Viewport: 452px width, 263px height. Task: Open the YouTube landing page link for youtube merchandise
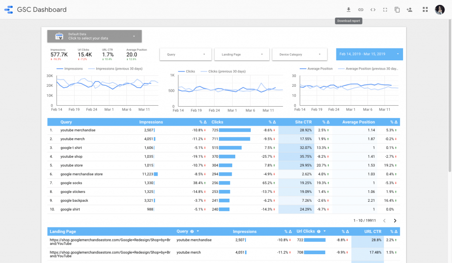click(110, 242)
